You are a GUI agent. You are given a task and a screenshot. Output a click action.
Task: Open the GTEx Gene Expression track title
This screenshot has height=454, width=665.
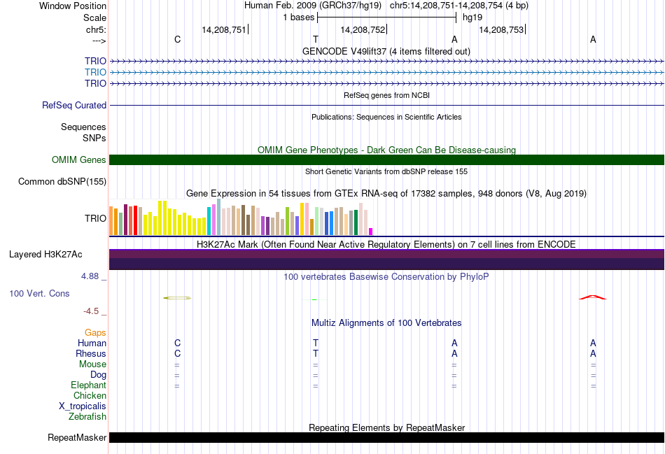coord(386,193)
